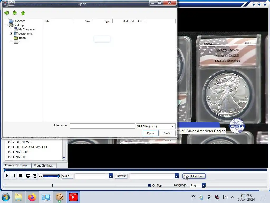Focus the File name input field
270x203 pixels.
tap(102, 126)
